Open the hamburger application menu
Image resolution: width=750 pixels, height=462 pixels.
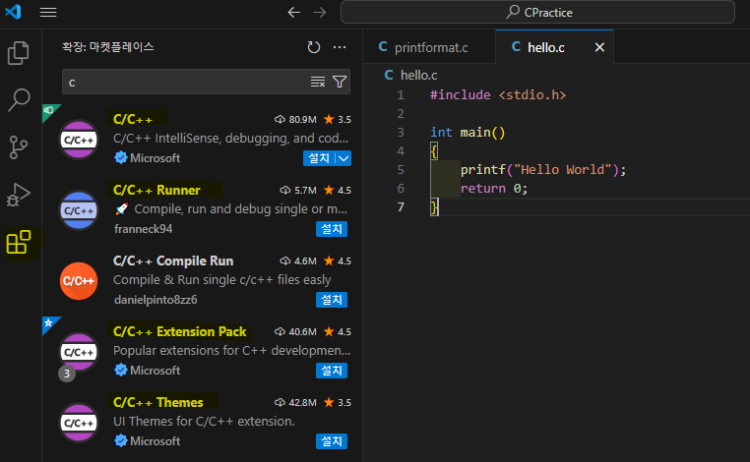pyautogui.click(x=48, y=12)
